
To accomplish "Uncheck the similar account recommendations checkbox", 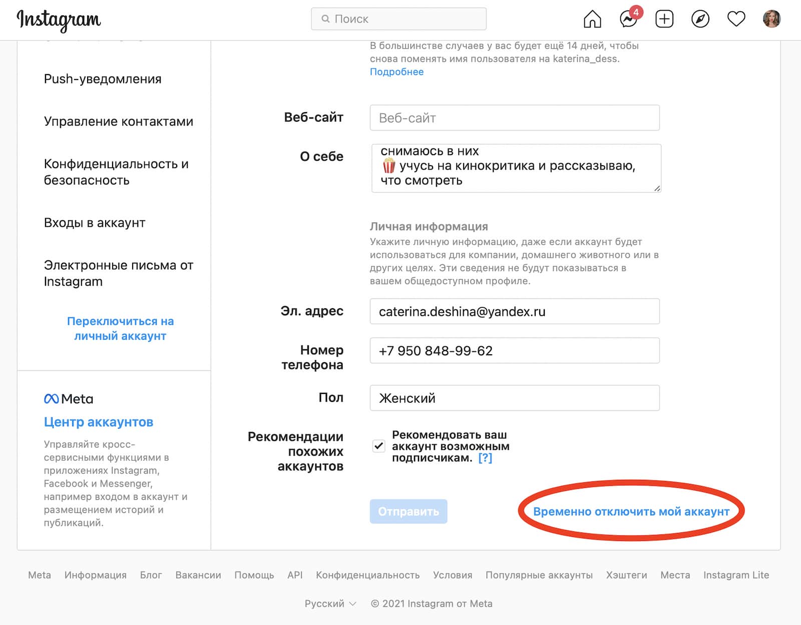I will 379,446.
